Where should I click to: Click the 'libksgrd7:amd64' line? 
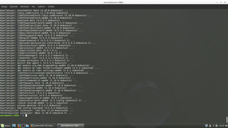(34, 38)
